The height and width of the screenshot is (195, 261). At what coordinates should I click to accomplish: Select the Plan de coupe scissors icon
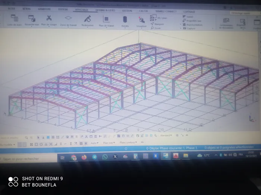pos(49,18)
